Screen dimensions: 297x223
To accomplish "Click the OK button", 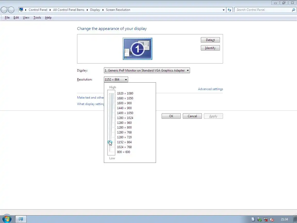I will pos(171,116).
